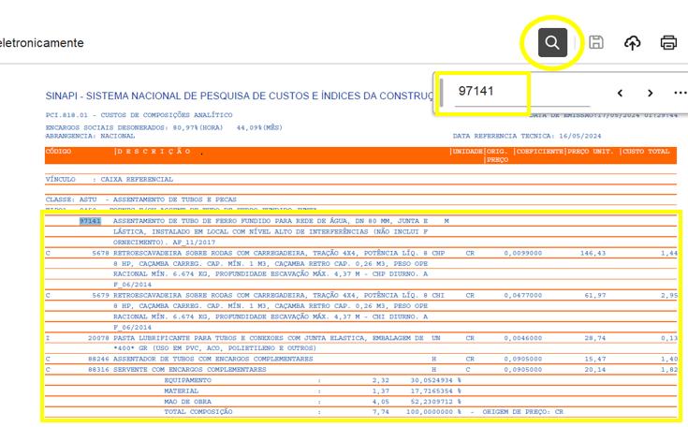688x427 pixels.
Task: Open more search options ellipsis
Action: 680,93
